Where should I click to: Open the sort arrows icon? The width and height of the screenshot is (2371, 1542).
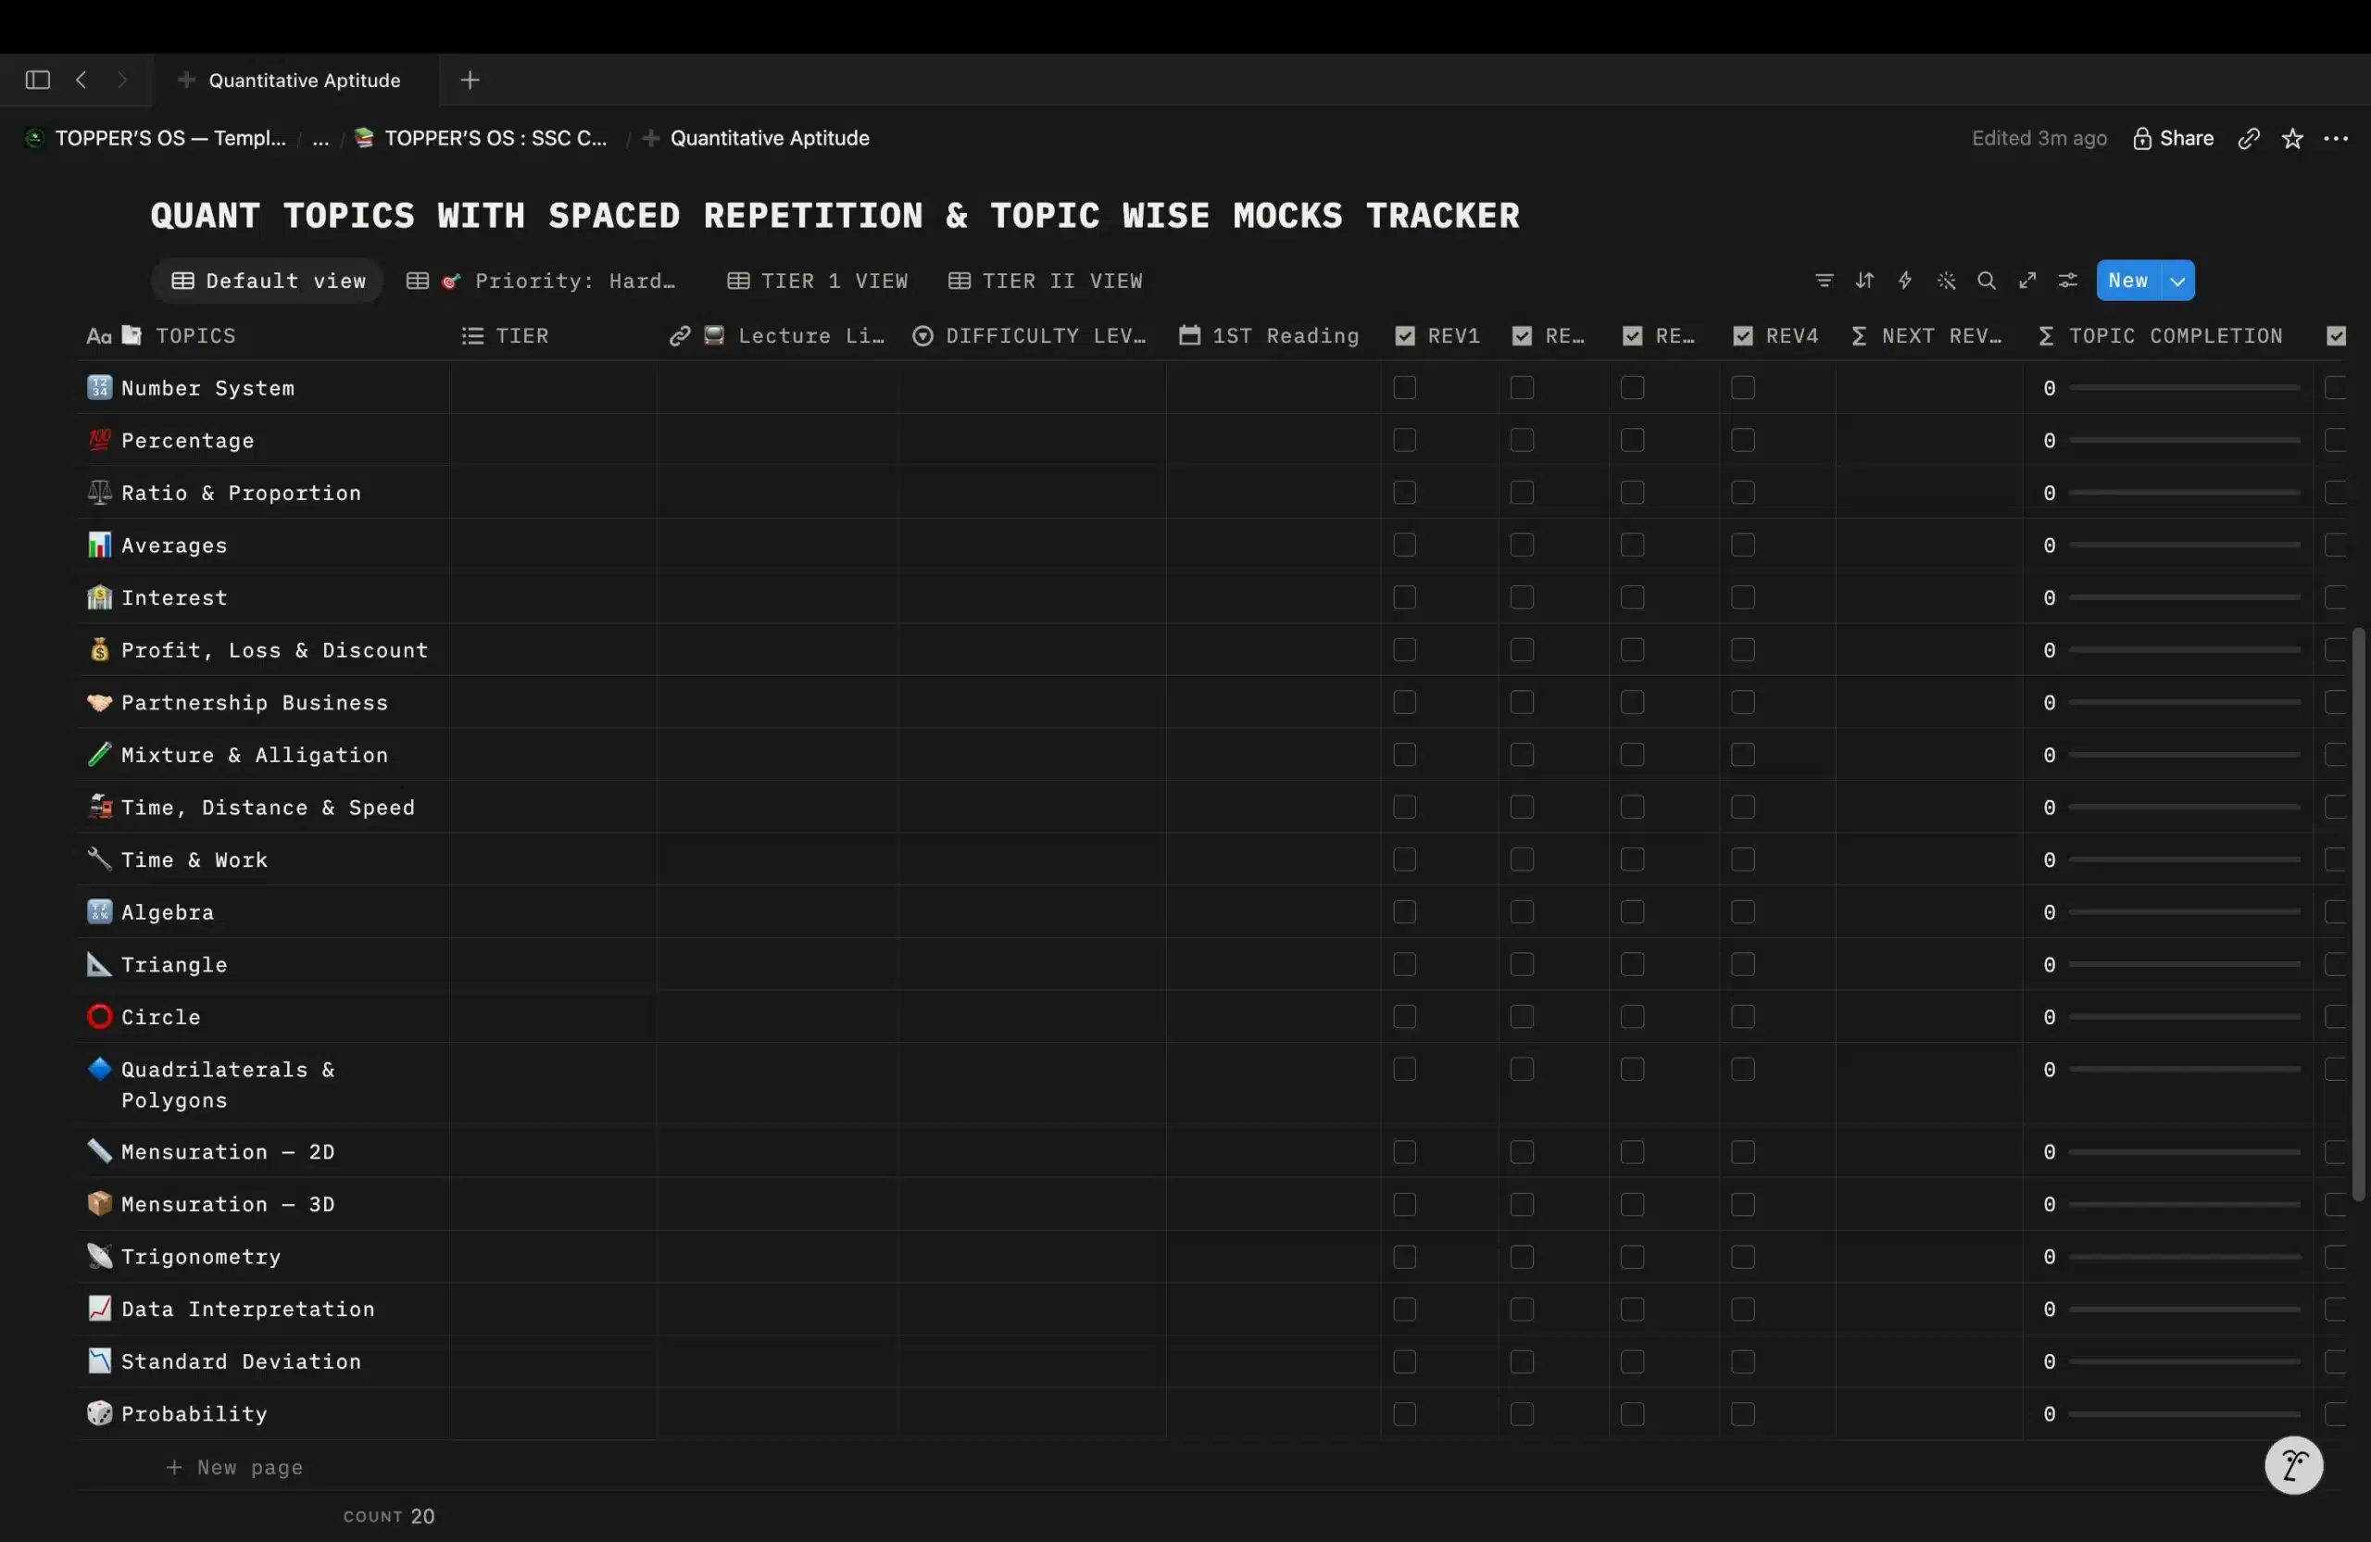pyautogui.click(x=1865, y=281)
